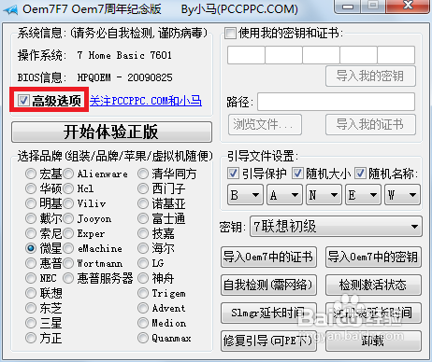
Task: Select the 富士通 radio button
Action: click(143, 218)
